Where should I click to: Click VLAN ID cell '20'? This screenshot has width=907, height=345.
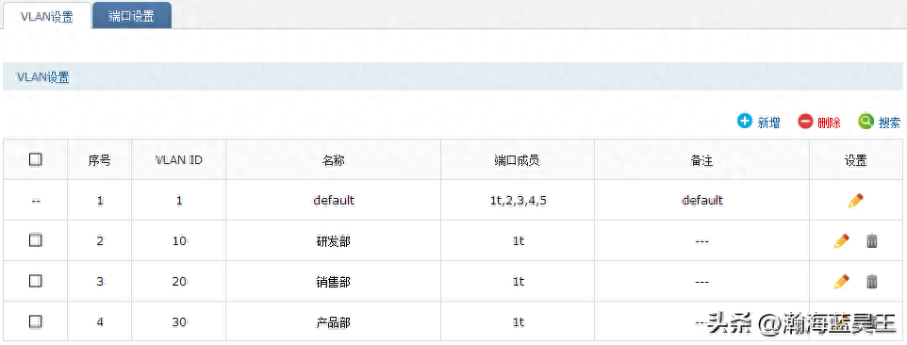point(179,282)
